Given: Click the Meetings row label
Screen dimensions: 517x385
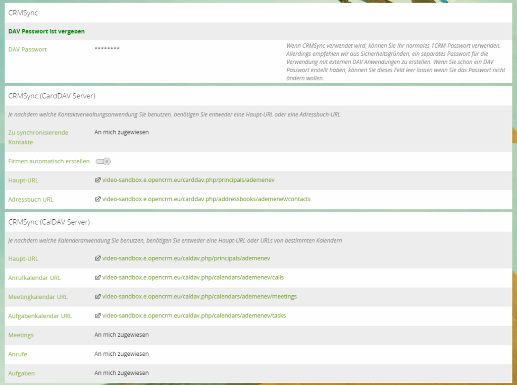Looking at the screenshot, I should coord(21,335).
